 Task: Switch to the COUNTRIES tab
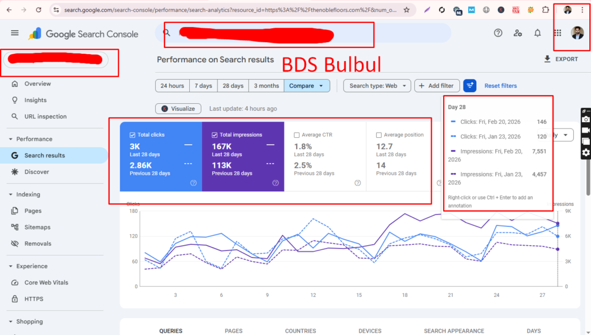coord(300,331)
